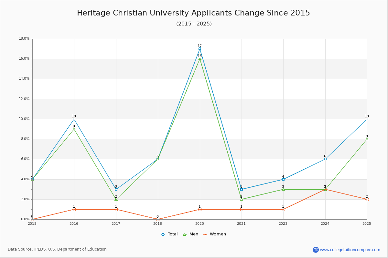
Task: Select Total data point 3 in 2021
Action: tap(242, 189)
